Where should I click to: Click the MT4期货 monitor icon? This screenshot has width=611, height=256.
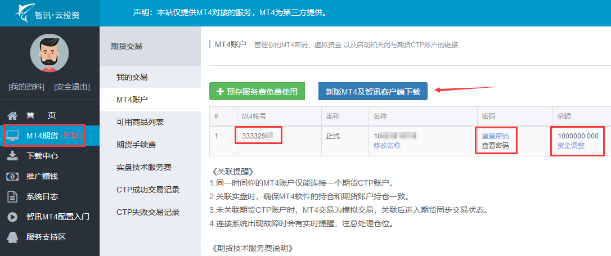(x=12, y=136)
